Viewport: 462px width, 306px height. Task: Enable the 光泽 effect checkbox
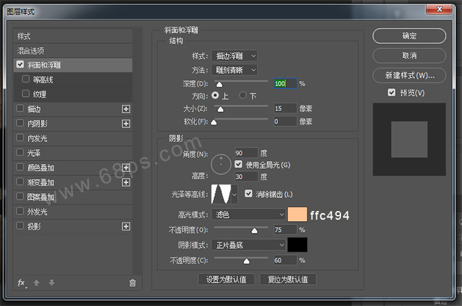(x=20, y=153)
